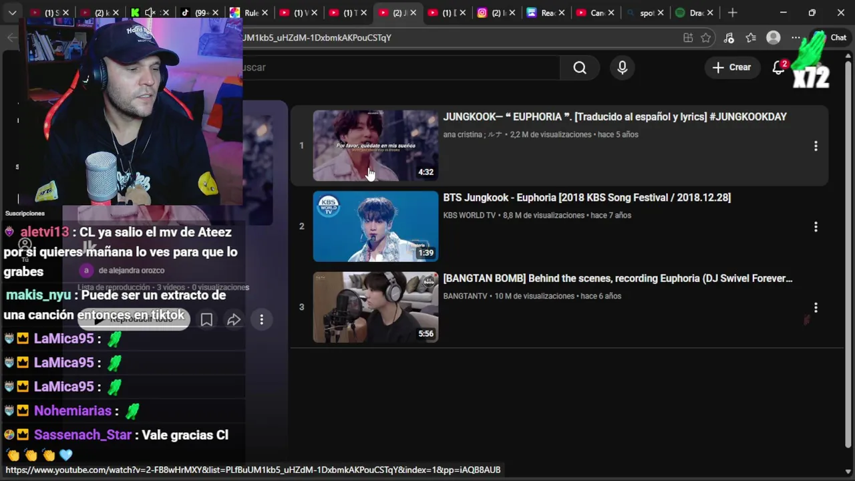Image resolution: width=855 pixels, height=481 pixels.
Task: Open a new browser tab with plus
Action: pyautogui.click(x=733, y=13)
